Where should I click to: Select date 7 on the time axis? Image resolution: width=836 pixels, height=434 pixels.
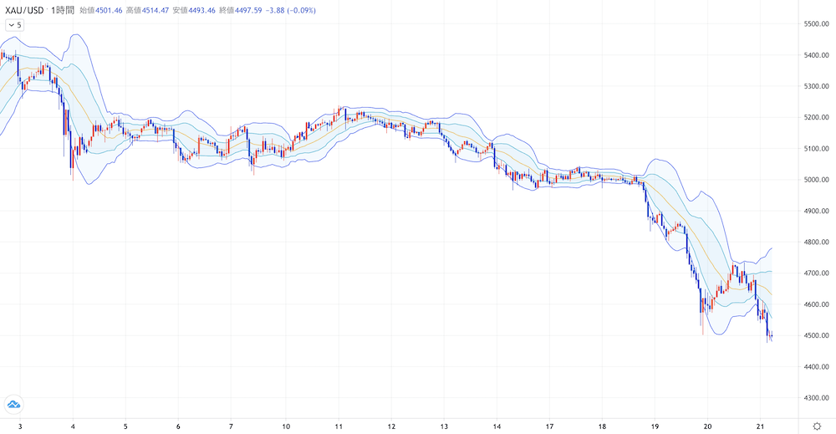232,426
